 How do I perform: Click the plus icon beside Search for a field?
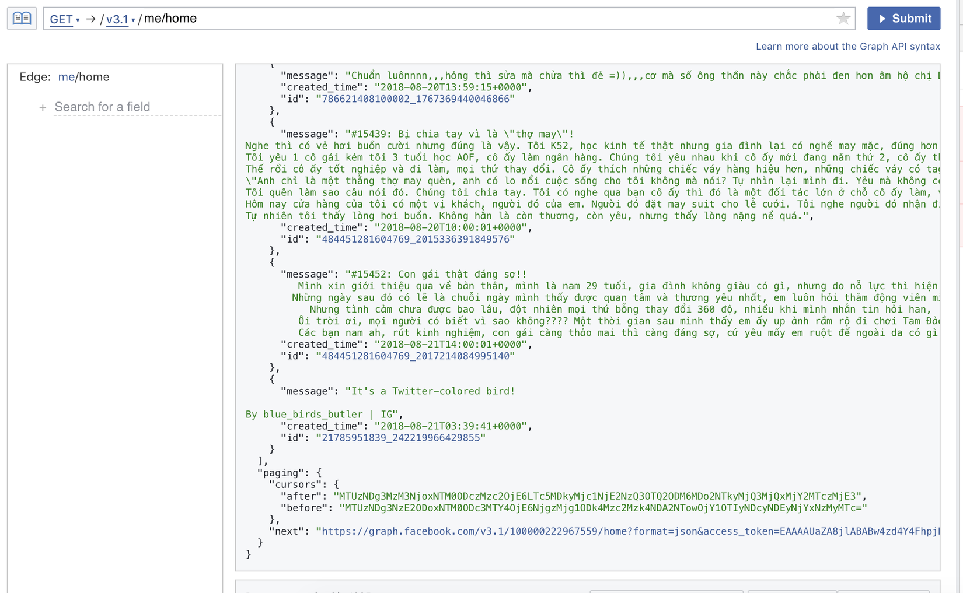(43, 108)
